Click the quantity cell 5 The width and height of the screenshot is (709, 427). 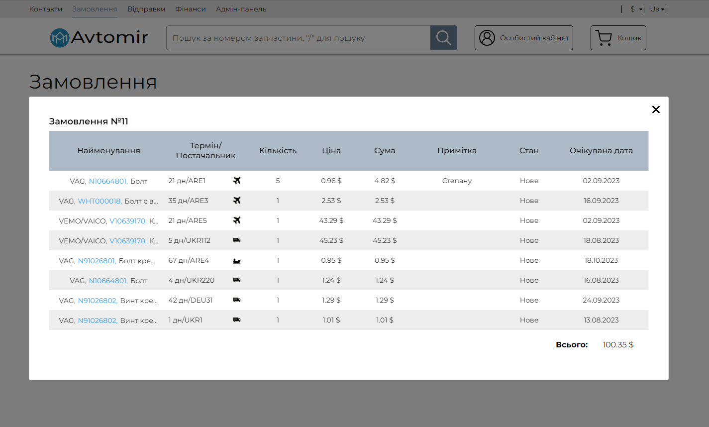pos(278,181)
